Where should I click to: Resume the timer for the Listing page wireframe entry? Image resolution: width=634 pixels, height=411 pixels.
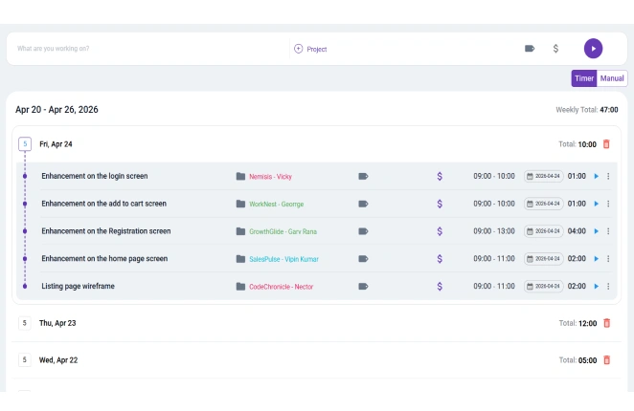click(x=596, y=286)
